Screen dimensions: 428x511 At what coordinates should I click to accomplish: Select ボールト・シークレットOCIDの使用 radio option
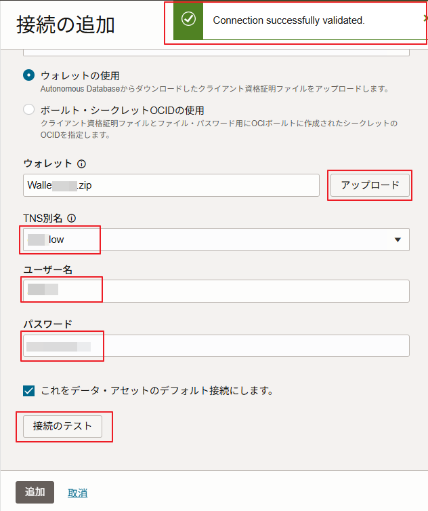click(28, 109)
